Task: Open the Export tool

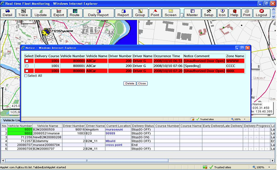Action: 59,13
